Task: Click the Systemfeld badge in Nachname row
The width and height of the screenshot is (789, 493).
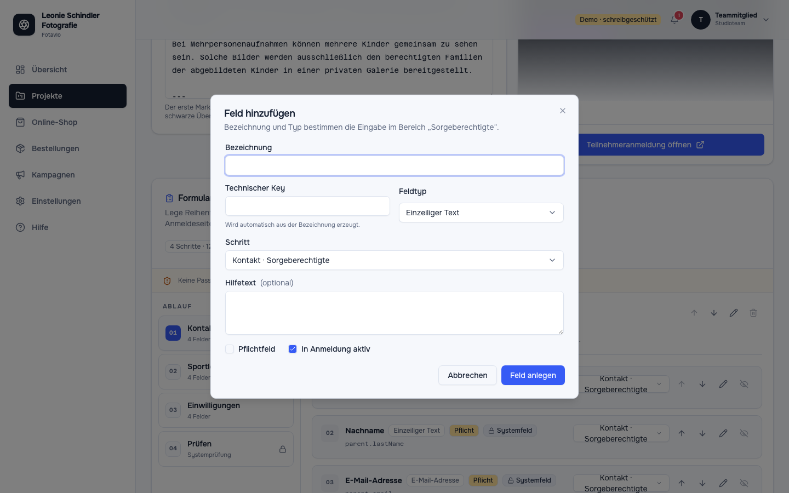Action: point(510,431)
